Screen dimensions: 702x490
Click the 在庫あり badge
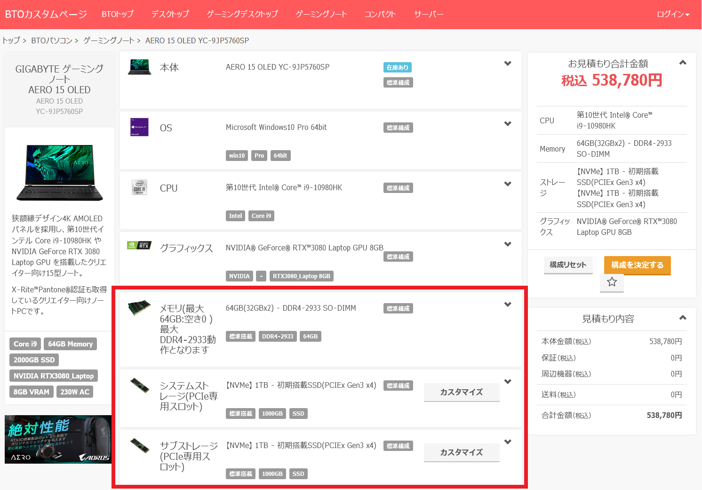click(x=398, y=67)
